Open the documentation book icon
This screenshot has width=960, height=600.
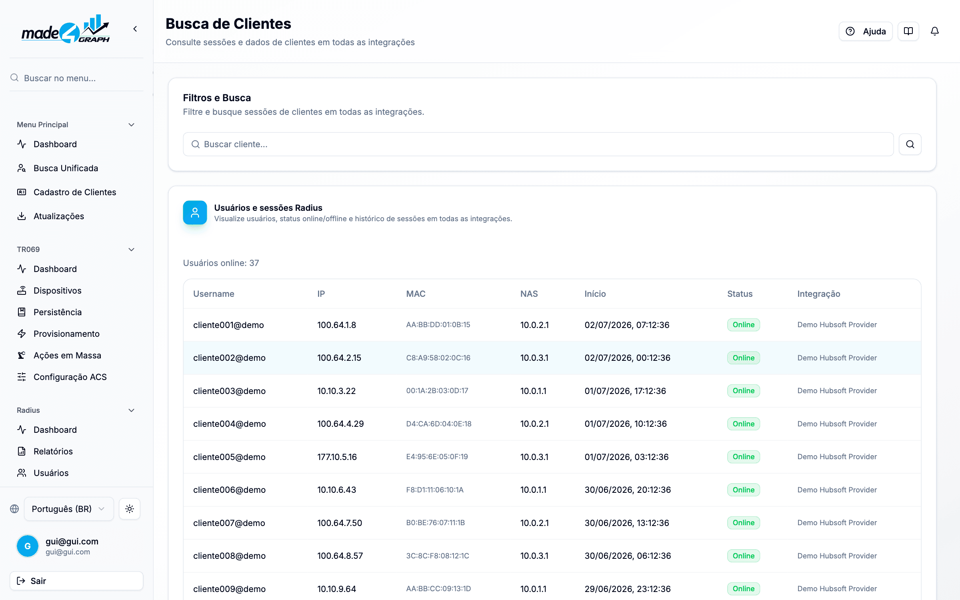[x=908, y=31]
